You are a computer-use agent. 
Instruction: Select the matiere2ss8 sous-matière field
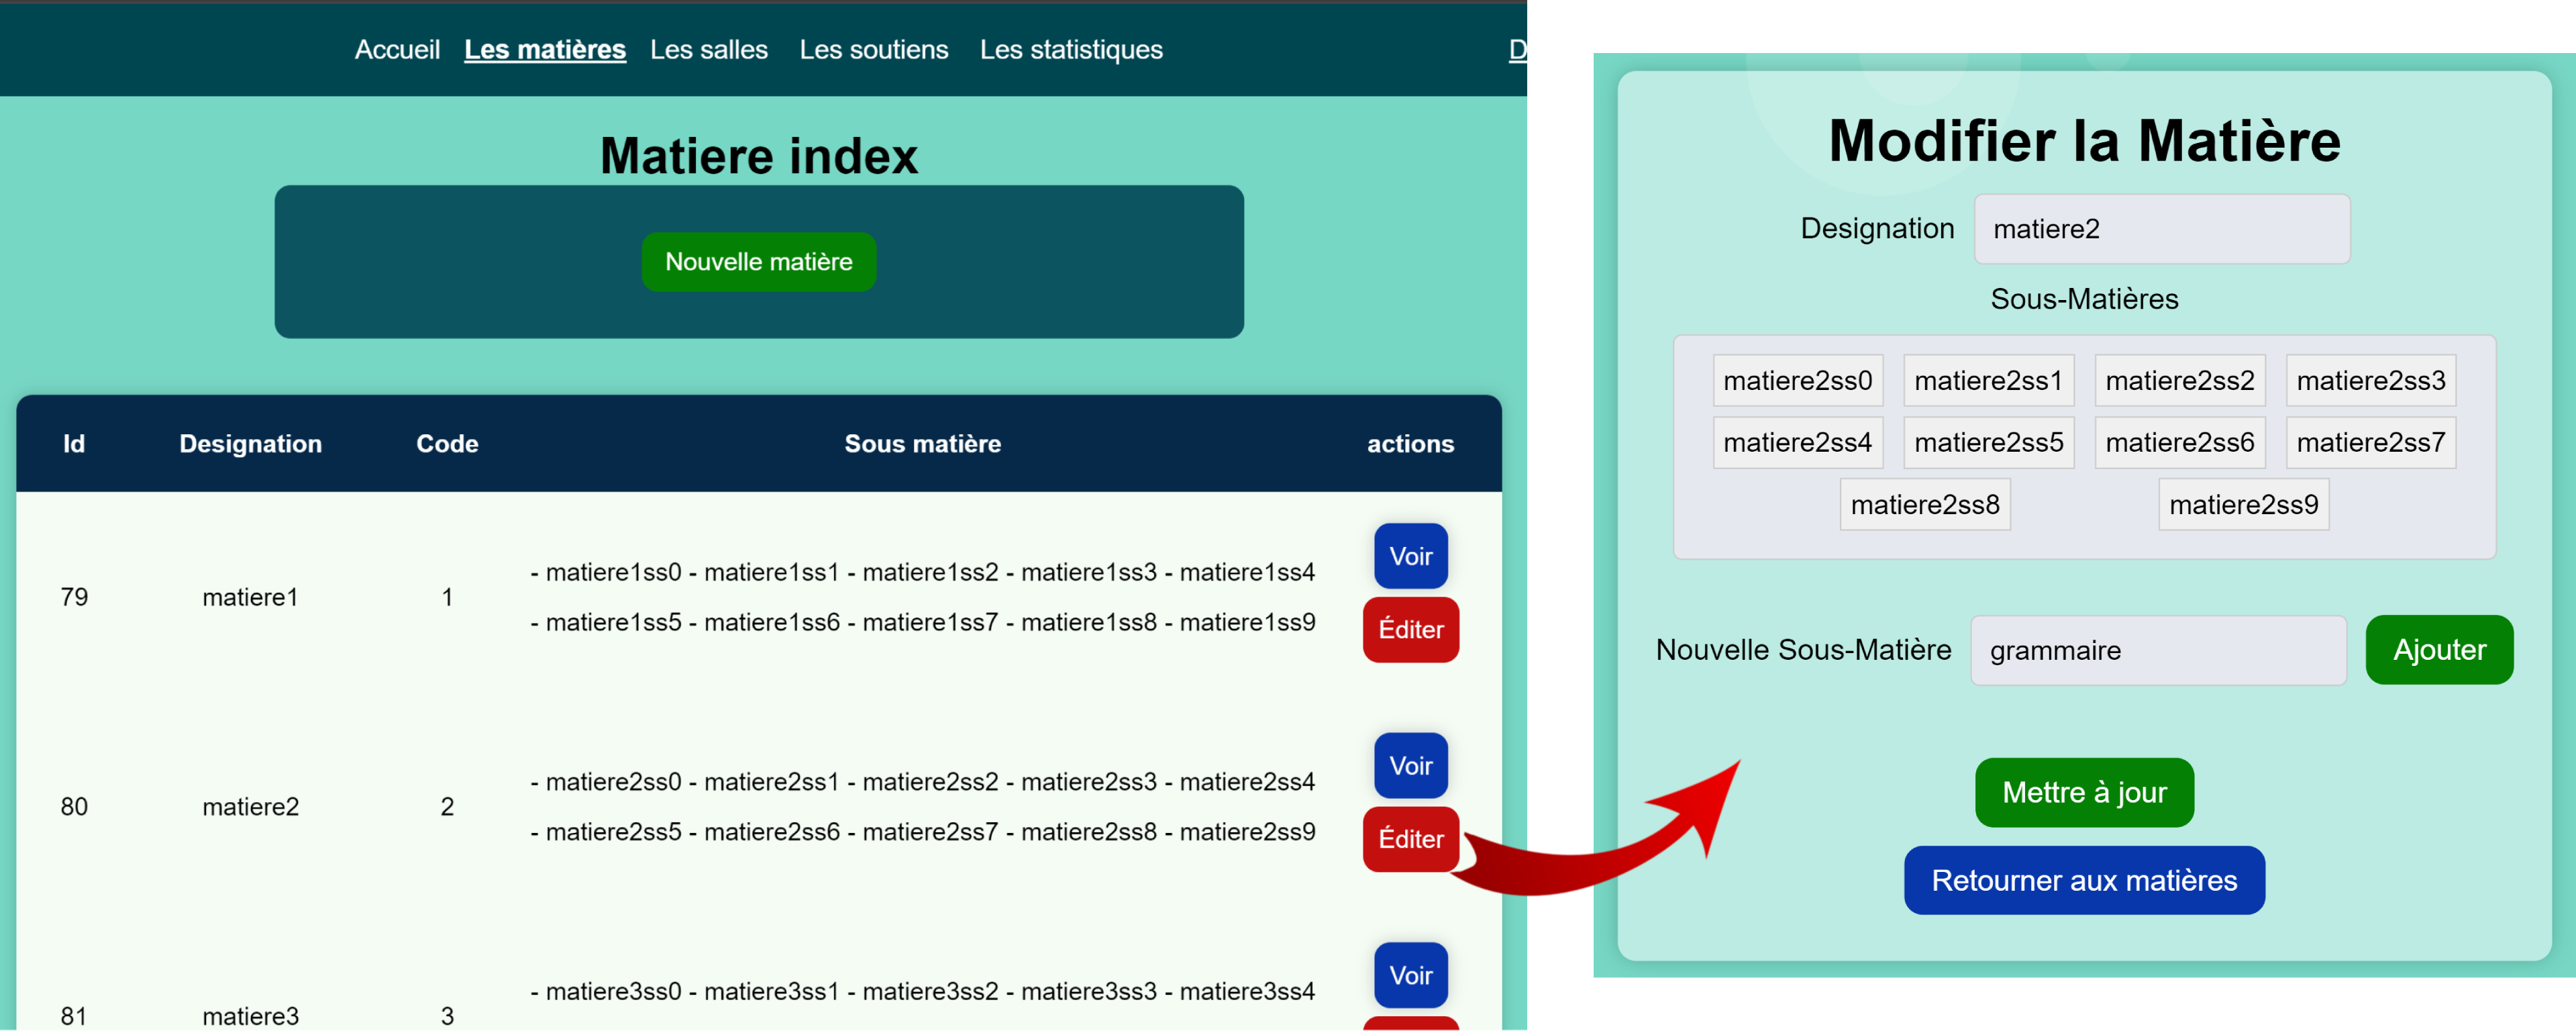coord(1925,504)
